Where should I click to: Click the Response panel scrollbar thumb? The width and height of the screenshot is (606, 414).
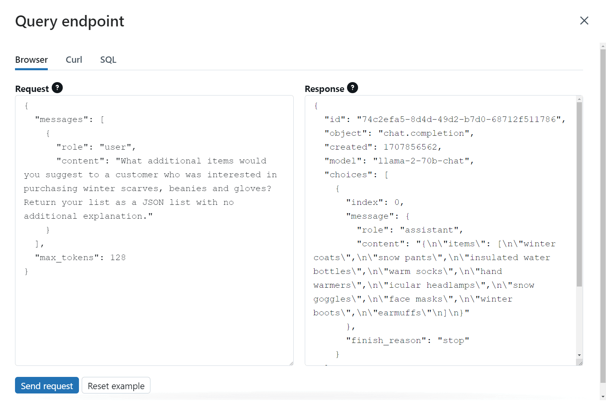click(579, 193)
